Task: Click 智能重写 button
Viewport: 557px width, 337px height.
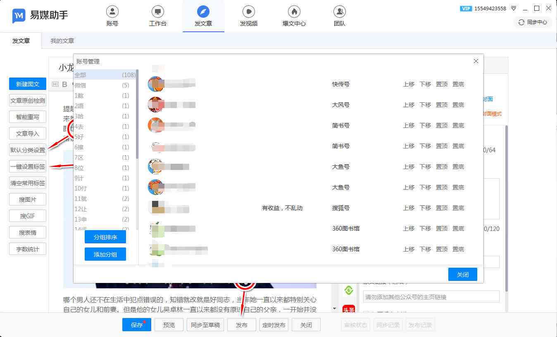Action: [28, 117]
